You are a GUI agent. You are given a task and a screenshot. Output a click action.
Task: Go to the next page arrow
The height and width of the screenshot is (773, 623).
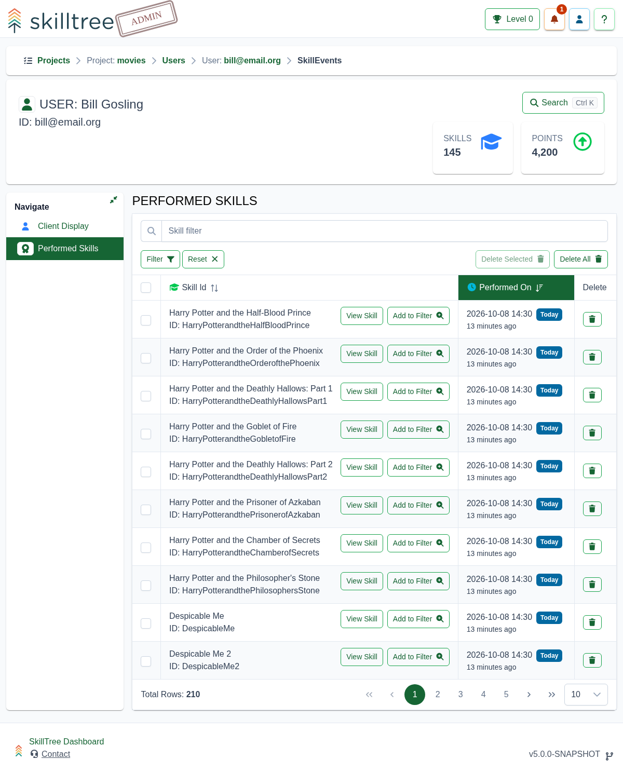(529, 695)
